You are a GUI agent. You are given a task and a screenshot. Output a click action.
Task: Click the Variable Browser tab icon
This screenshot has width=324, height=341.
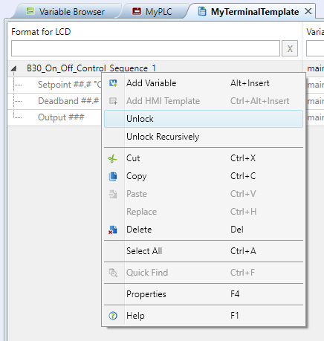tap(30, 11)
